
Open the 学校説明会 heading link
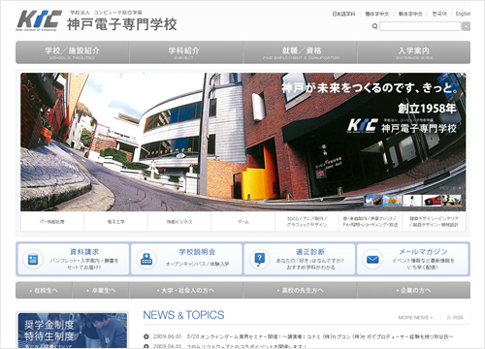[x=197, y=252]
